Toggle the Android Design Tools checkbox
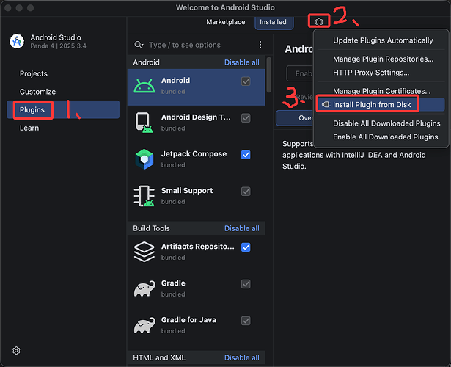This screenshot has height=367, width=451. coord(246,118)
